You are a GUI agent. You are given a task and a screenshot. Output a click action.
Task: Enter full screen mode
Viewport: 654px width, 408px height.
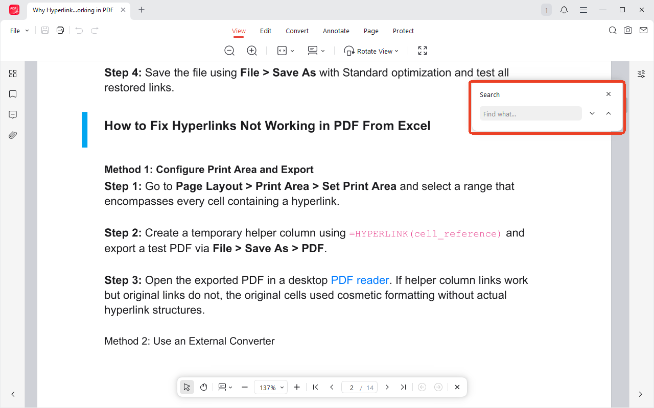click(x=423, y=51)
